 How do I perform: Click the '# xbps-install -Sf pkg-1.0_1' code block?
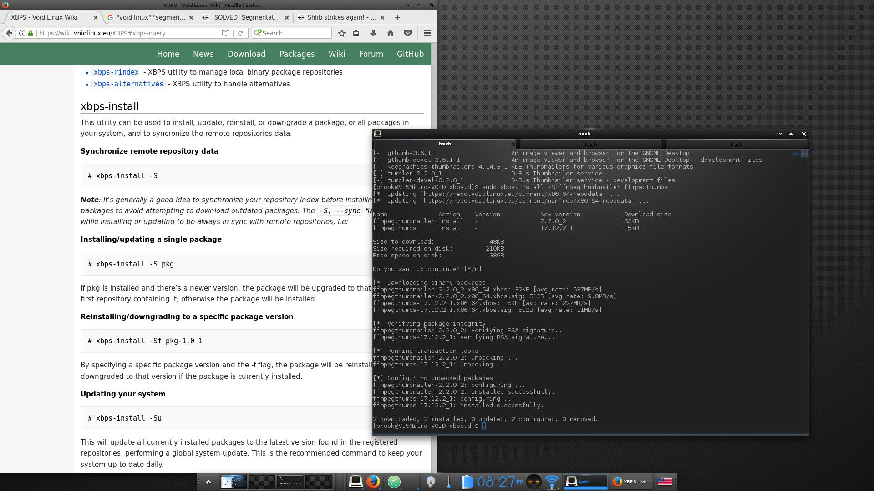pos(226,341)
